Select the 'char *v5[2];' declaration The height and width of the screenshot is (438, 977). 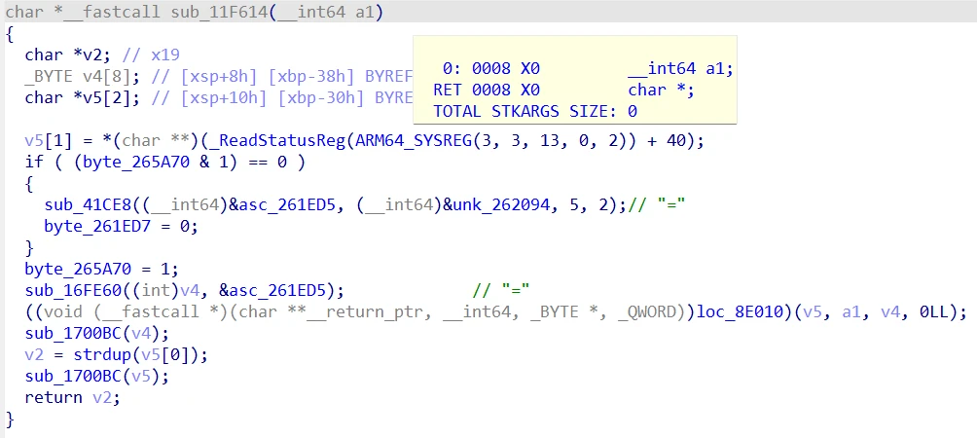[83, 97]
